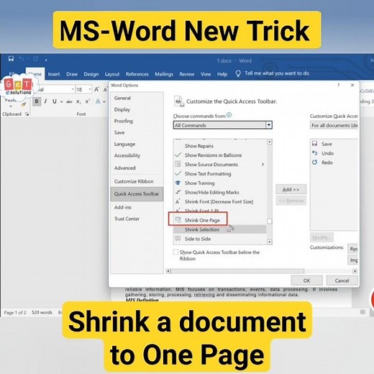Open the Review ribbon tab

pyautogui.click(x=187, y=74)
